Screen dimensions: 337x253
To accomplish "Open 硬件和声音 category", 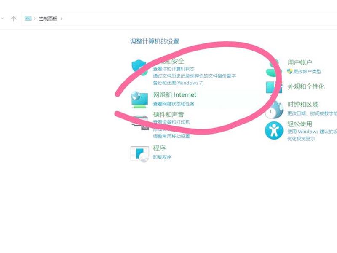I will click(x=168, y=114).
